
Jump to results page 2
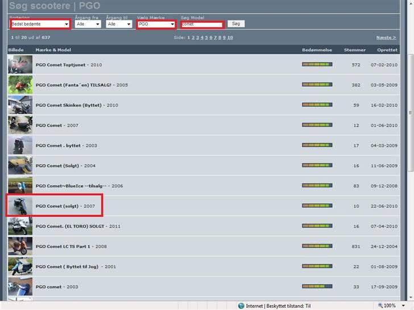193,37
